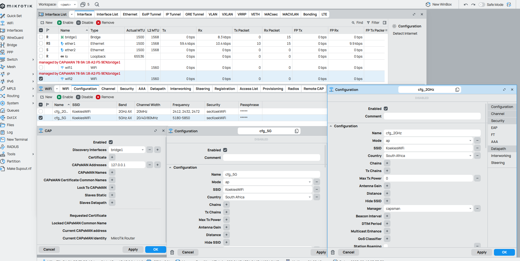Click Apply in the CAP dialog

pyautogui.click(x=133, y=250)
